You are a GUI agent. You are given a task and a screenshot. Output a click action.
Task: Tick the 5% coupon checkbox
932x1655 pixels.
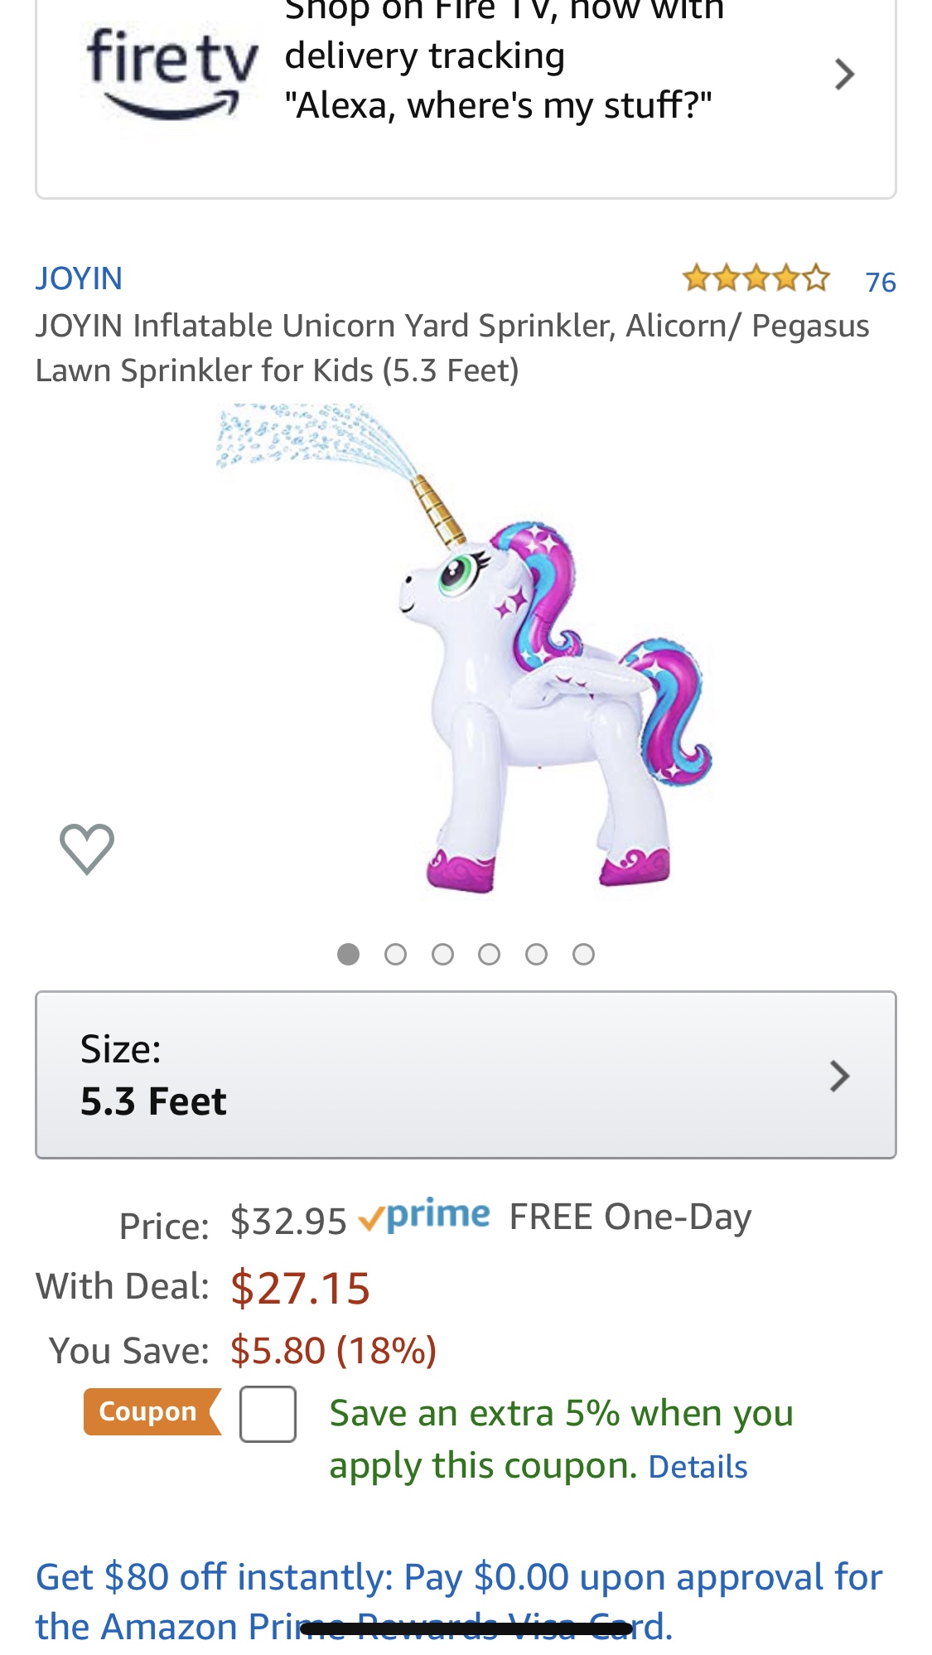268,1414
